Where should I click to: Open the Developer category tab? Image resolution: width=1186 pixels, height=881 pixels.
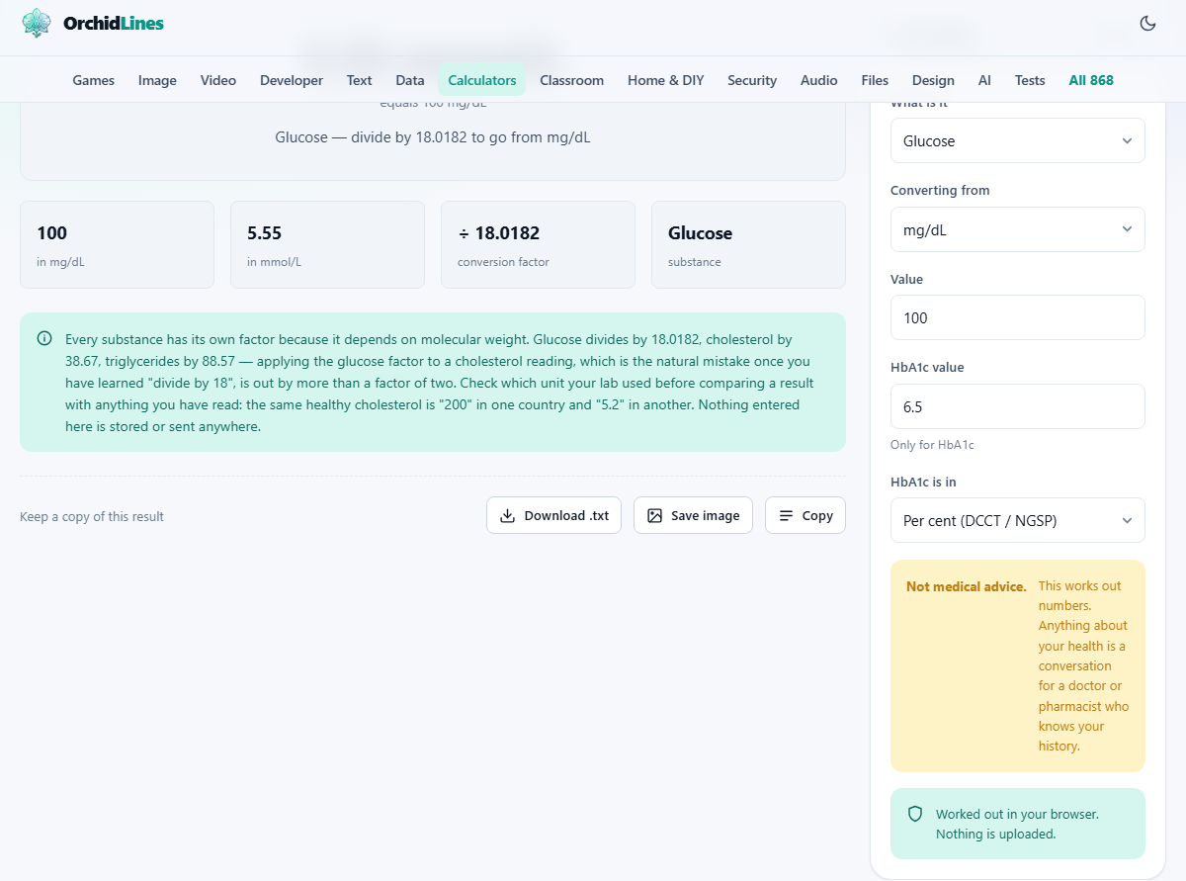[292, 80]
